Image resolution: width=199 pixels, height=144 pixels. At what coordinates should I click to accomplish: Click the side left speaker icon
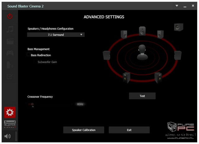pos(106,55)
